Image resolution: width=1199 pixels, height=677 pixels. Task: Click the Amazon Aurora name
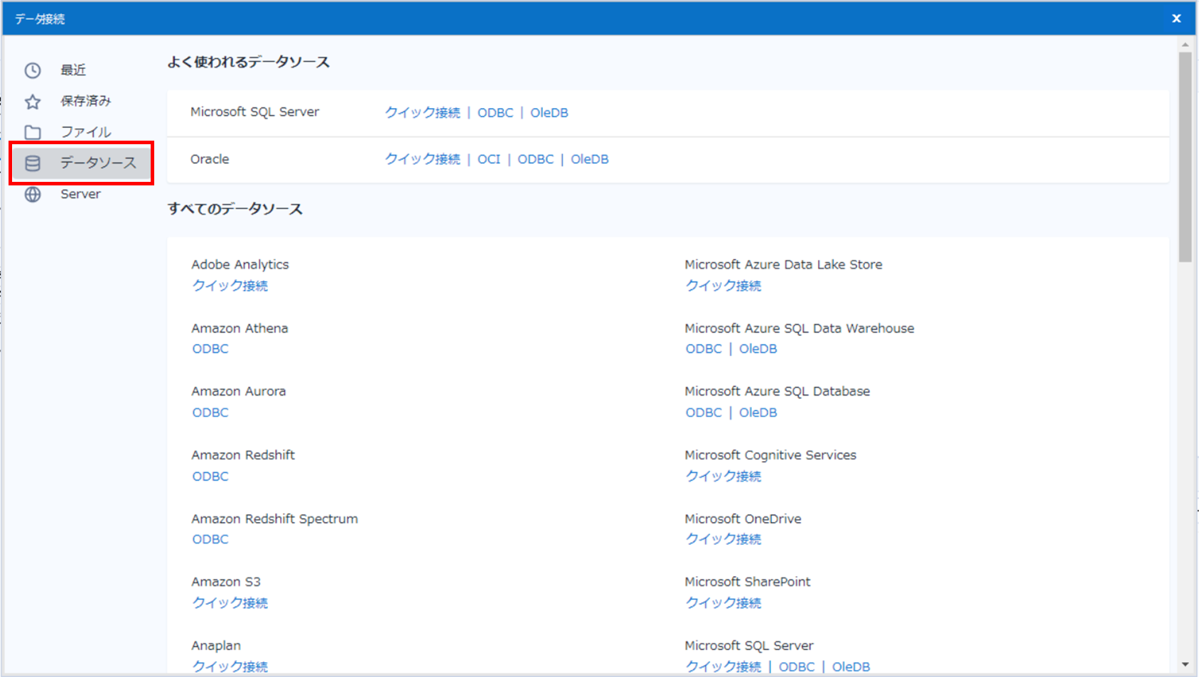239,391
